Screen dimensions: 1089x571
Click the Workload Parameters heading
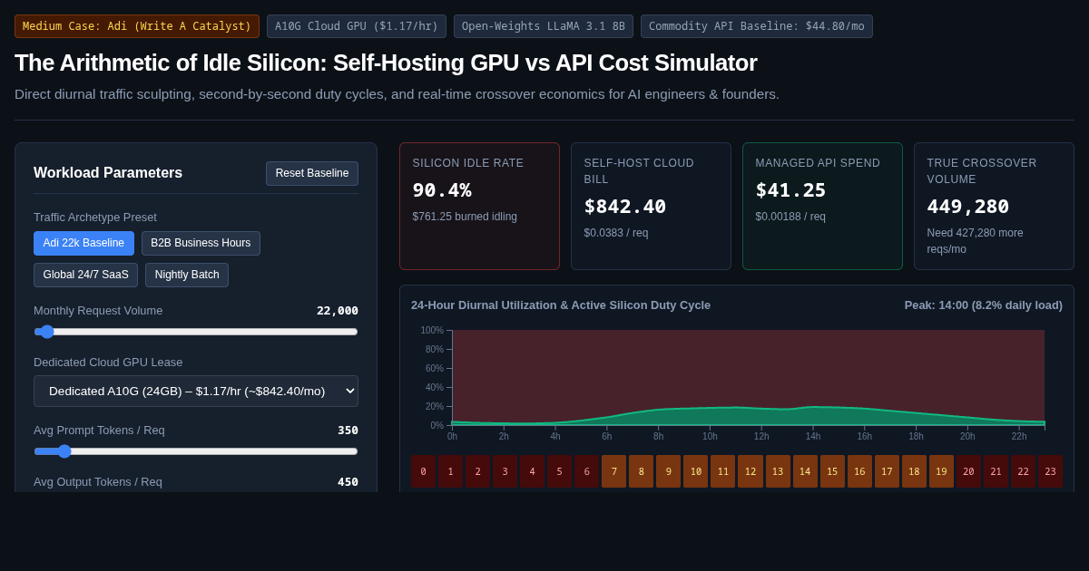[108, 173]
